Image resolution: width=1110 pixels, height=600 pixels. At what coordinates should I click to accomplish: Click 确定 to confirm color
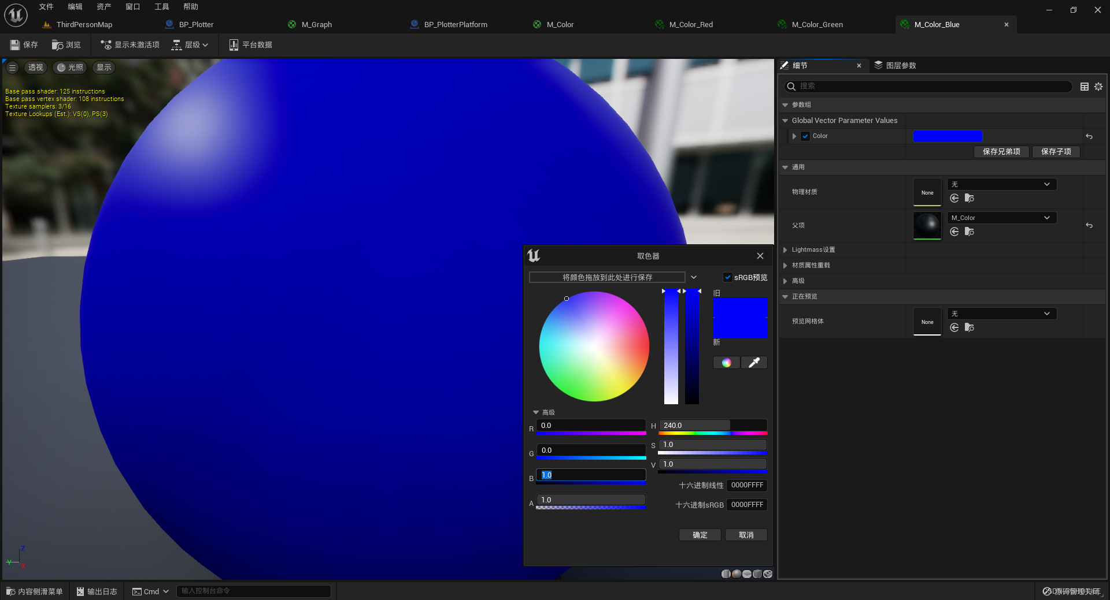[700, 535]
